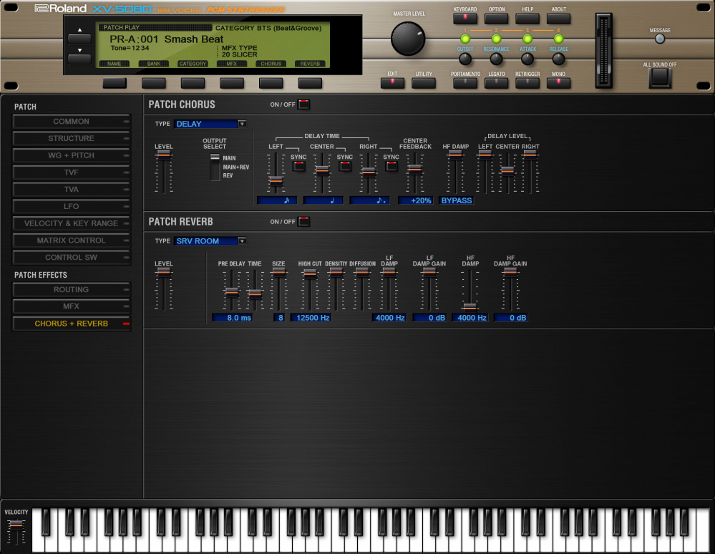715x554 pixels.
Task: Toggle tone 1 green LED
Action: (x=465, y=39)
